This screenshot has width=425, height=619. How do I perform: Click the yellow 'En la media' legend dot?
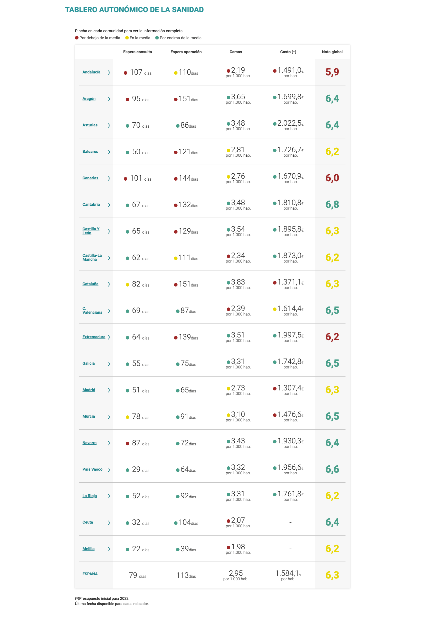(127, 38)
